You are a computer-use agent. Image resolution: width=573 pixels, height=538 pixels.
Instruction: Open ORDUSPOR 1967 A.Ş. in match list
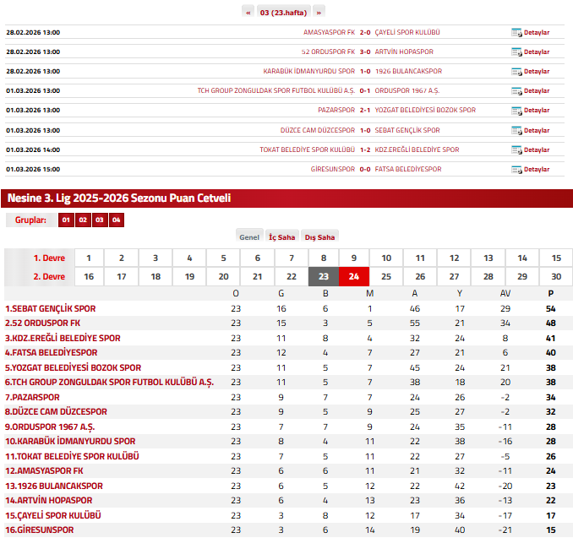coord(407,90)
